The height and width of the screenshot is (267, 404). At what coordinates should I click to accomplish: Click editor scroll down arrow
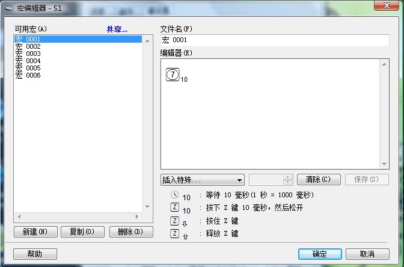pos(384,164)
